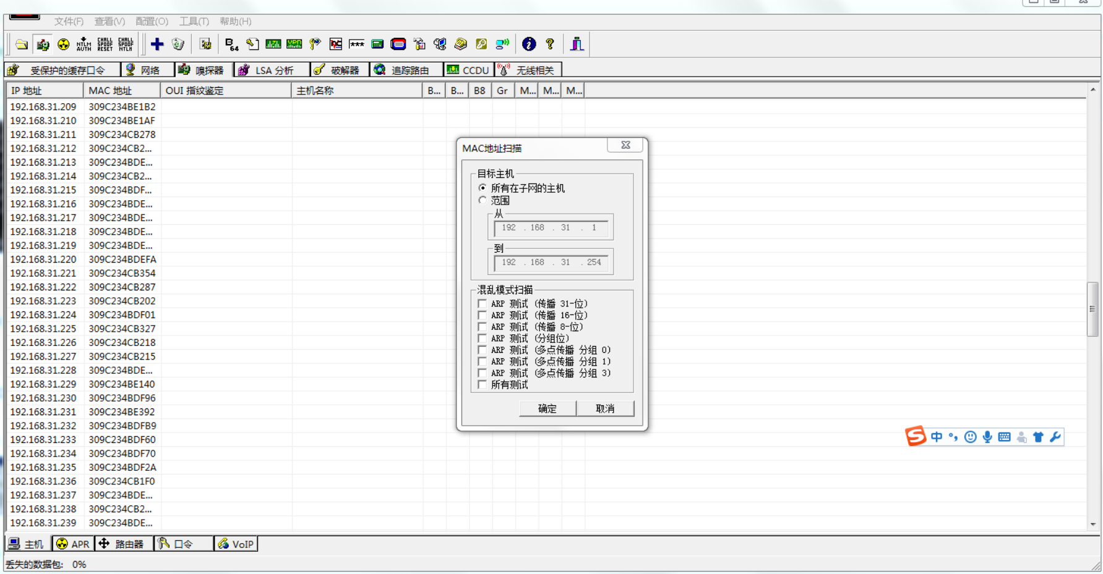Screen dimensions: 1103x574
Task: Open the 文件(F) menu
Action: click(68, 21)
